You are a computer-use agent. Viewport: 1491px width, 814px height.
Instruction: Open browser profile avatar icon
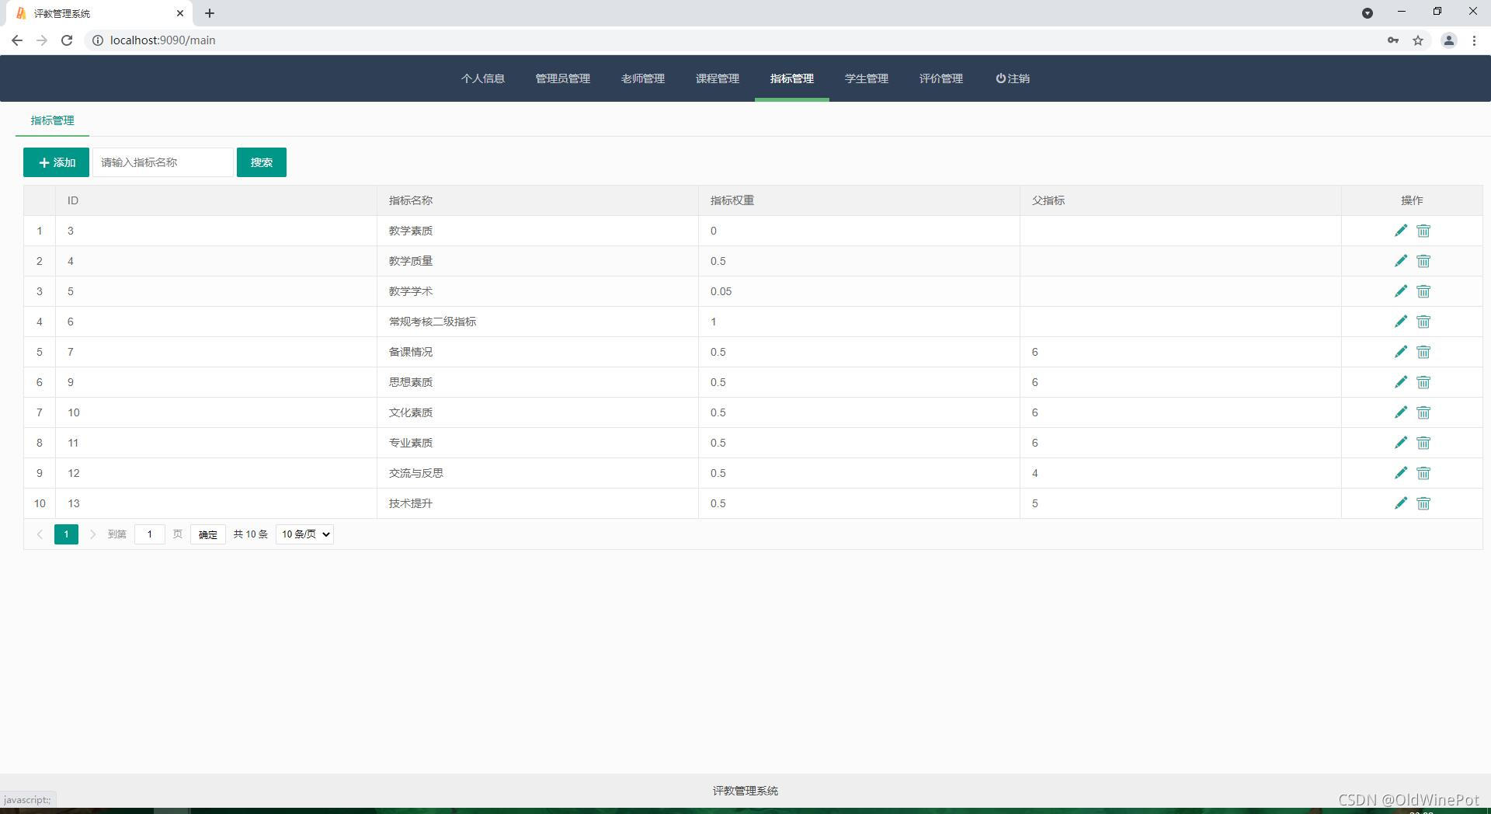coord(1448,40)
